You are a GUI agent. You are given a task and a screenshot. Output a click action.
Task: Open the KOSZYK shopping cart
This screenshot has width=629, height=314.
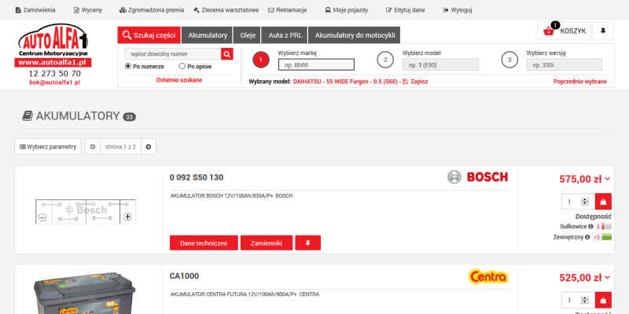tap(564, 31)
